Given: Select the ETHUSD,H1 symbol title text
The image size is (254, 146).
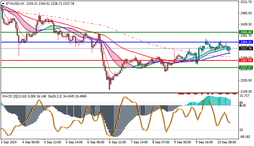Looking at the screenshot, I should (x=15, y=3).
